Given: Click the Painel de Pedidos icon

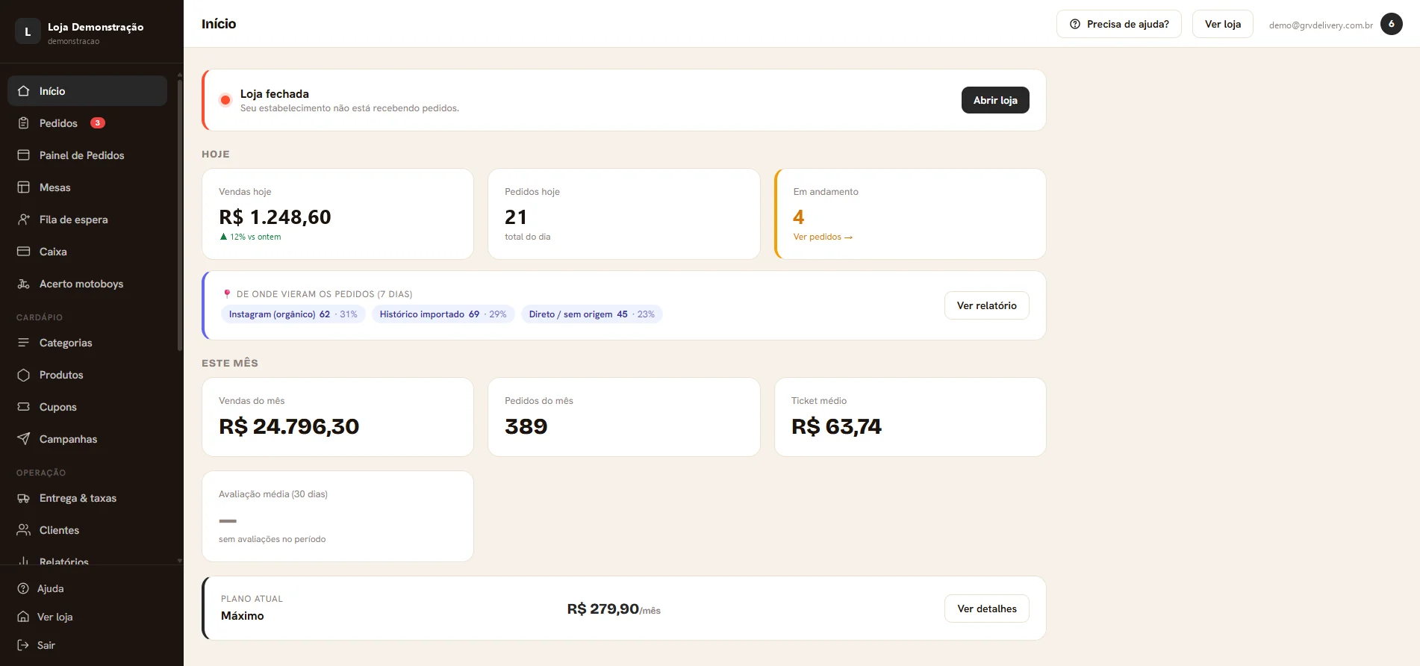Looking at the screenshot, I should pos(24,155).
